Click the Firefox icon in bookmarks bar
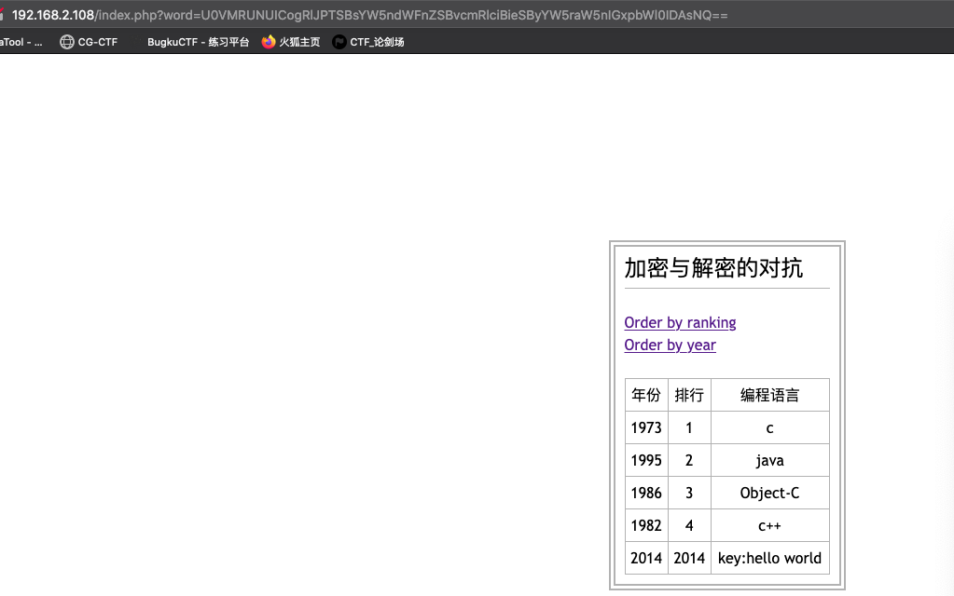The image size is (954, 596). point(269,42)
